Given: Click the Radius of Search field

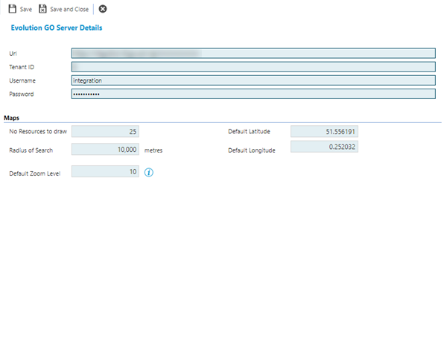Looking at the screenshot, I should 105,150.
